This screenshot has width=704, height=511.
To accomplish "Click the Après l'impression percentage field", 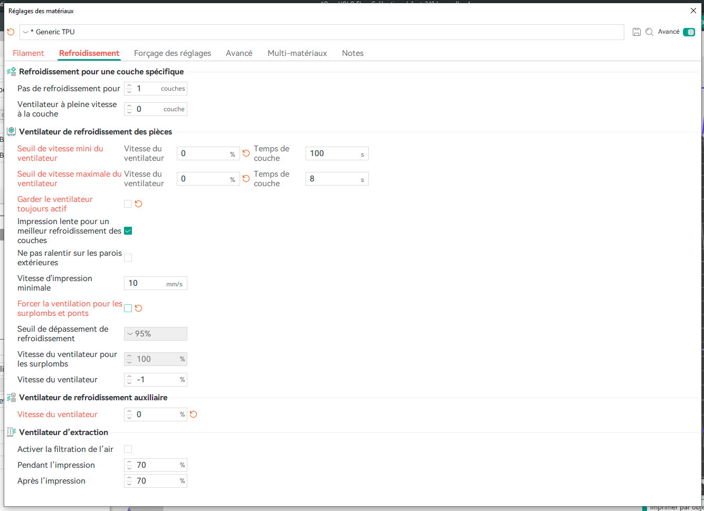I will (156, 481).
